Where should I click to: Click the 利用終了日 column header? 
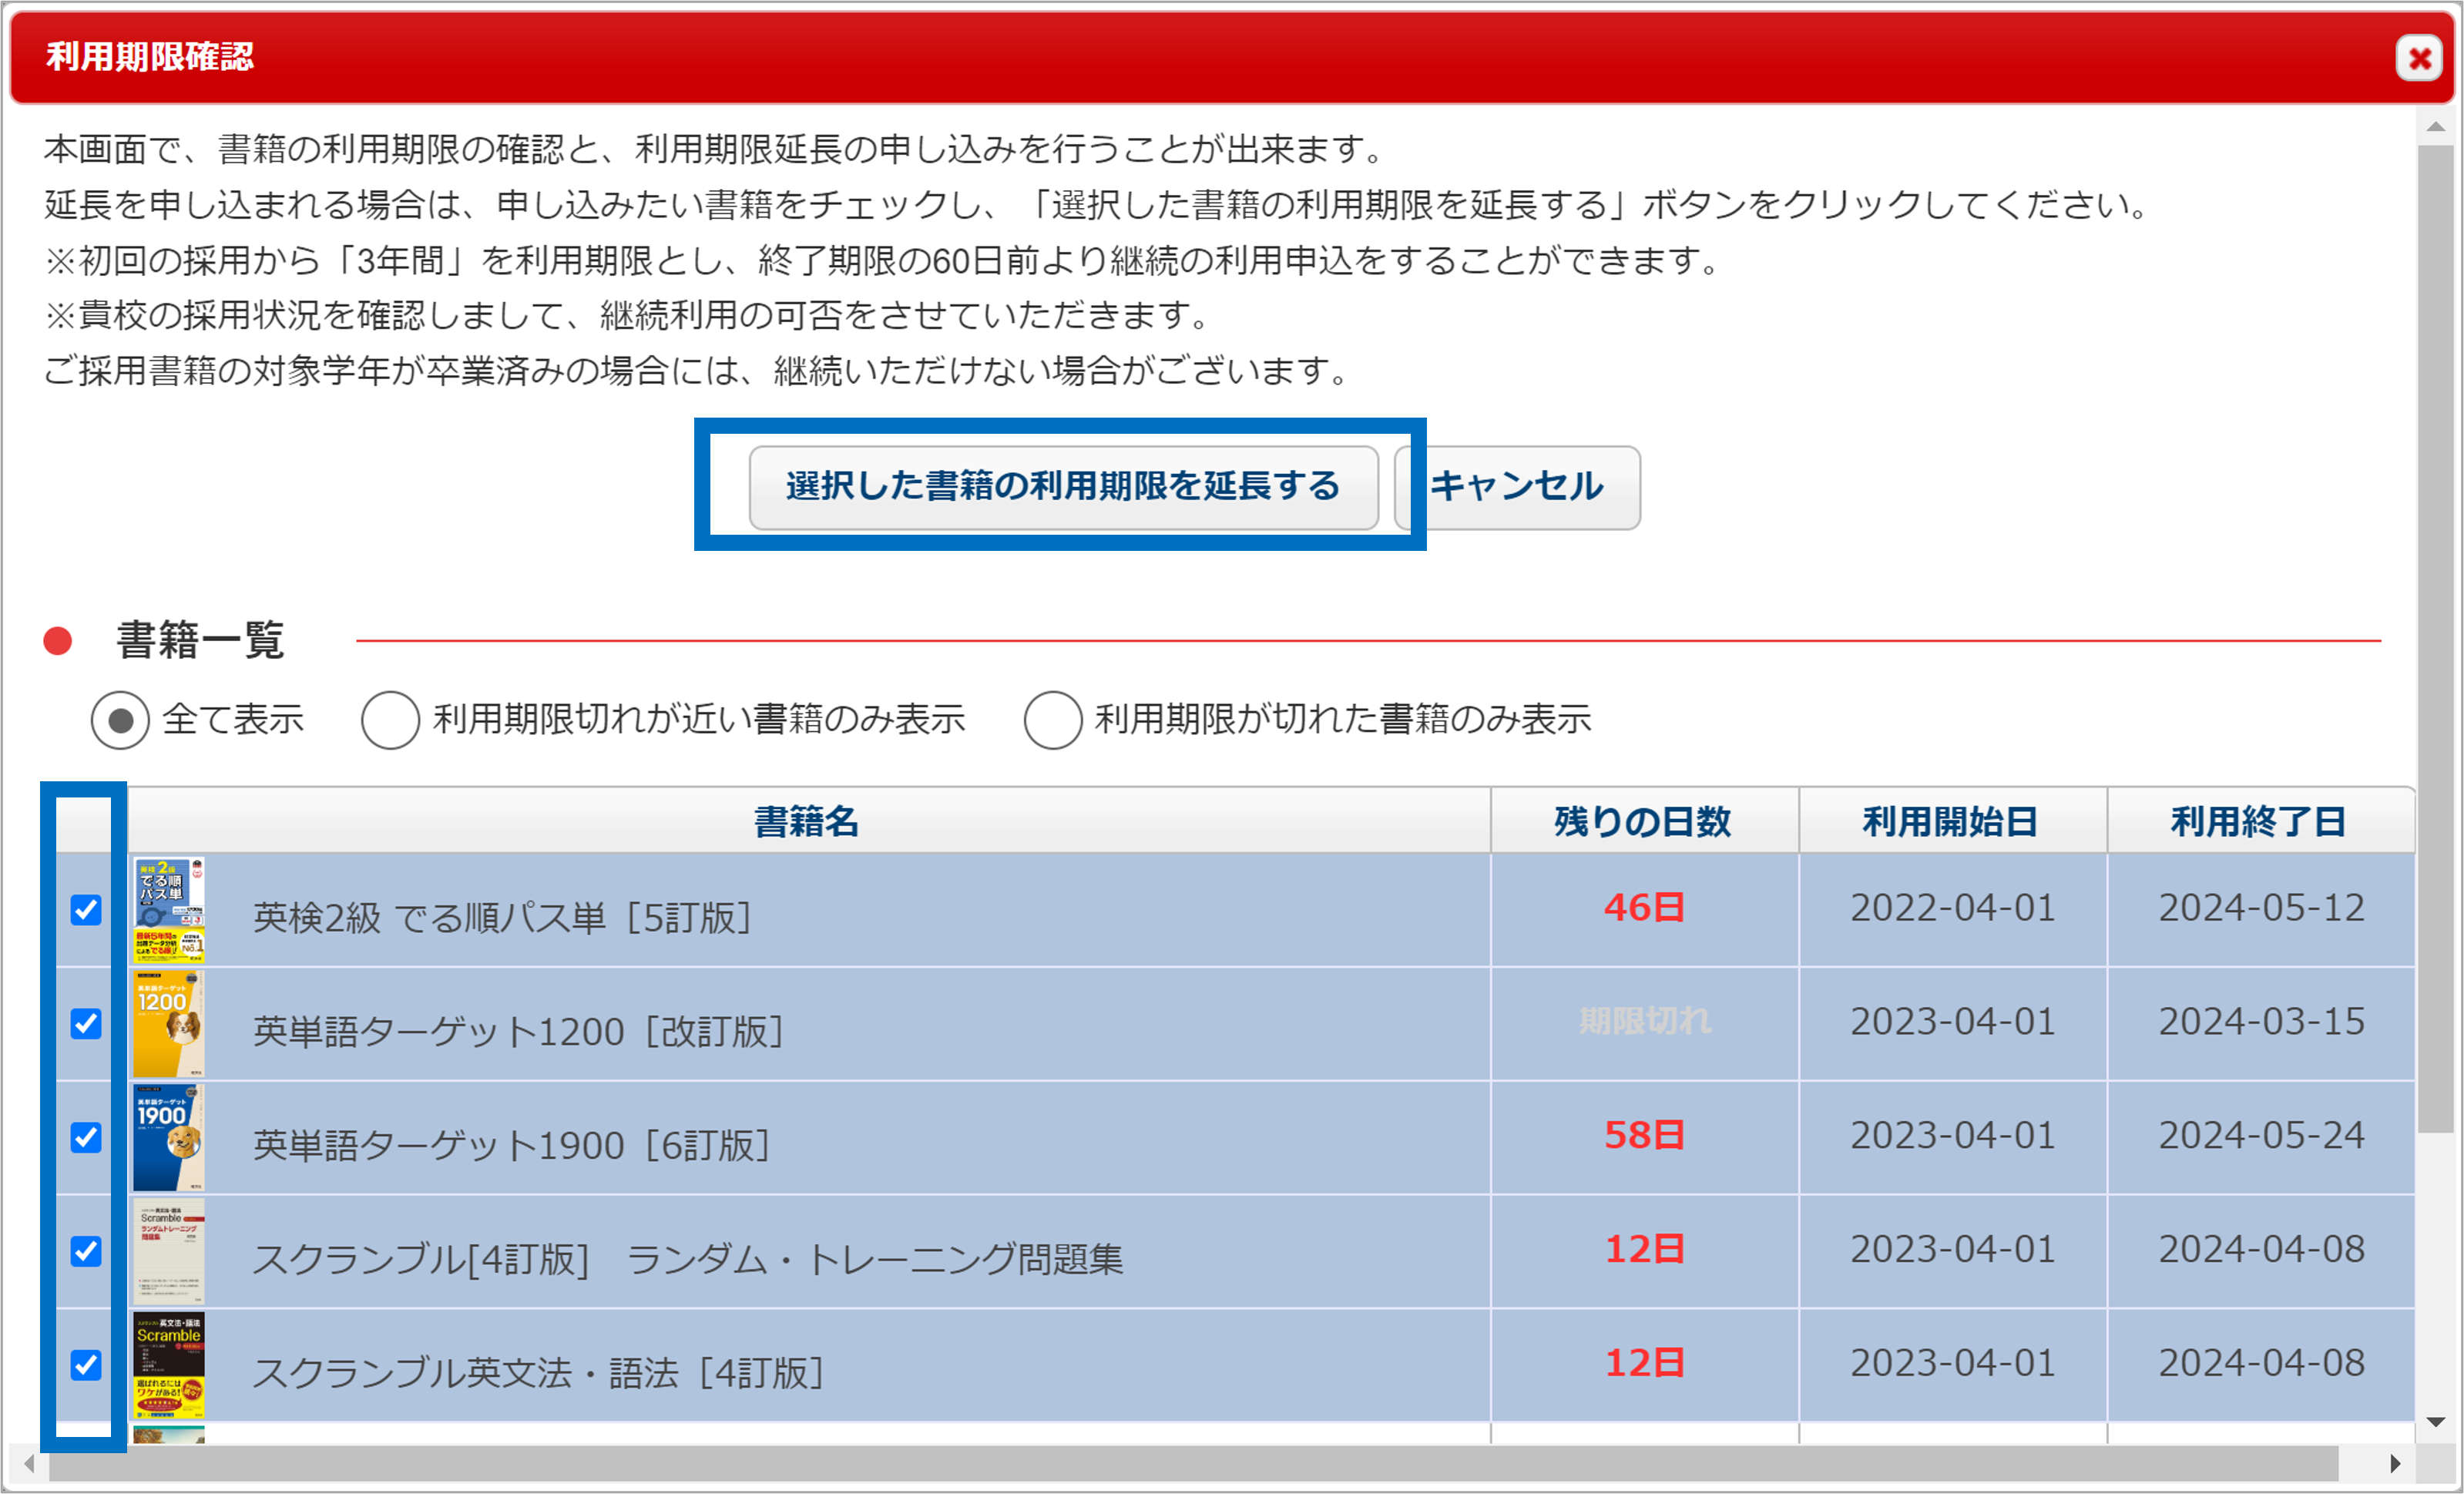pos(2259,822)
